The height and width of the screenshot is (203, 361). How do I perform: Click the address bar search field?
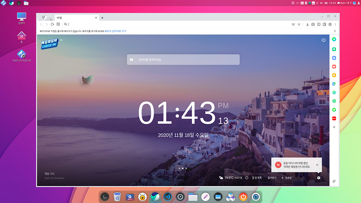point(177,24)
